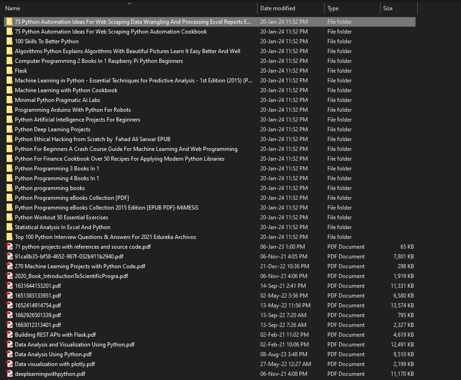Select 75 Python Automation Ideas Python Automation Cookbook folder name
The width and height of the screenshot is (461, 380).
pyautogui.click(x=111, y=32)
